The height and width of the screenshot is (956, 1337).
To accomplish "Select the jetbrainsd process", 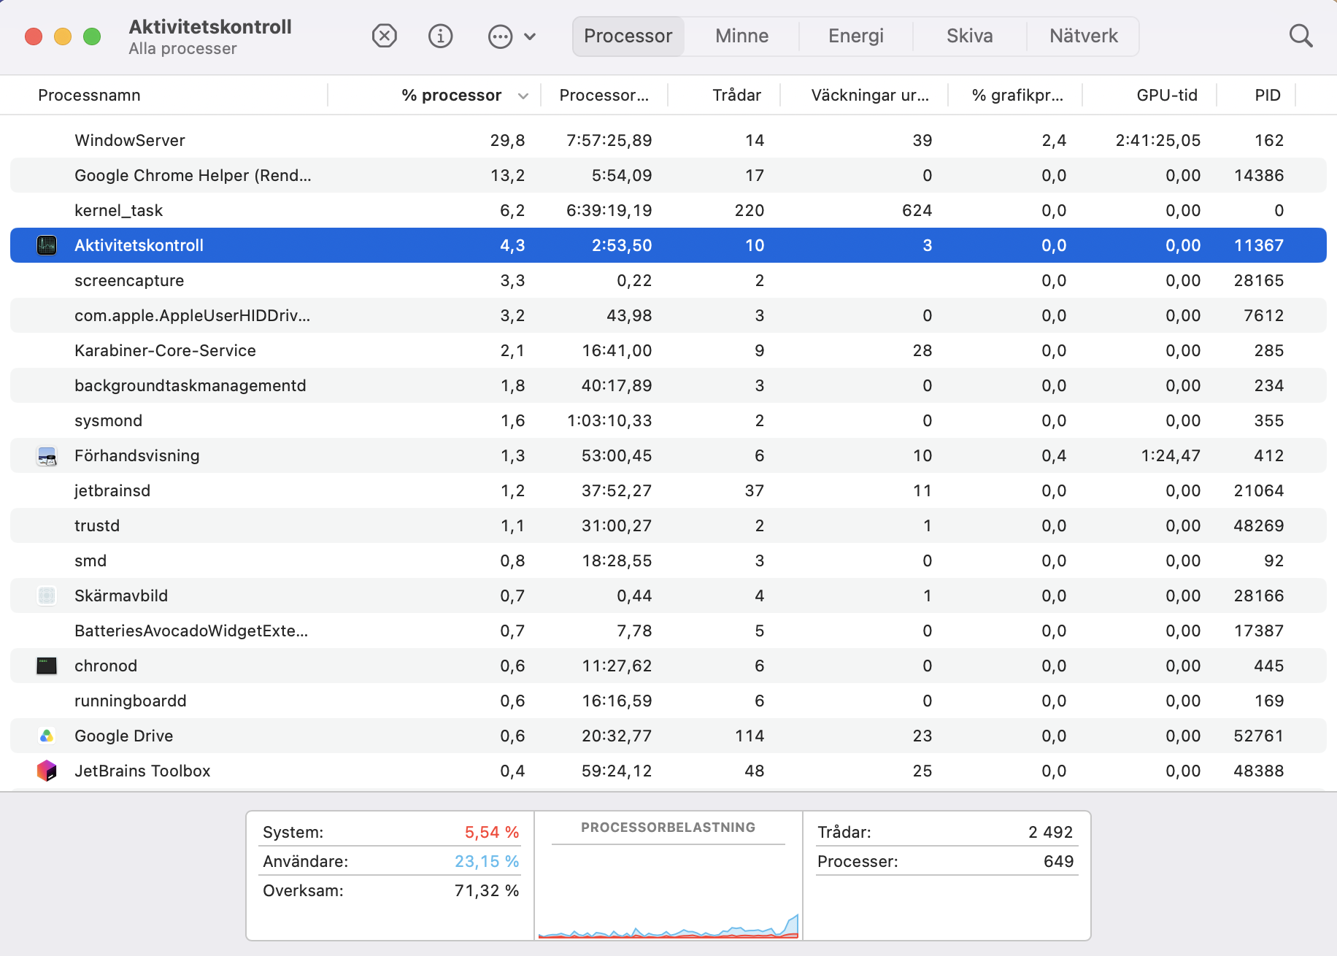I will coord(668,490).
